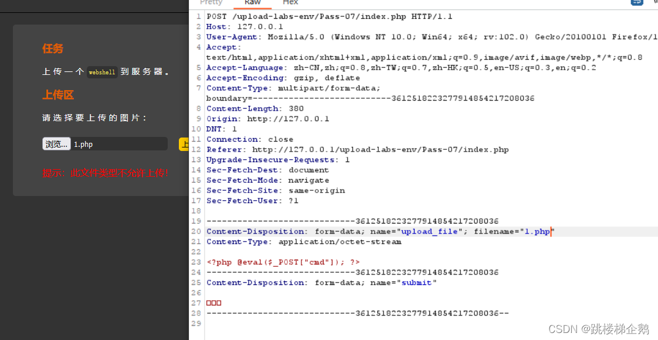Image resolution: width=658 pixels, height=340 pixels.
Task: Click the boundary= value line under Content-Type
Action: tap(370, 98)
